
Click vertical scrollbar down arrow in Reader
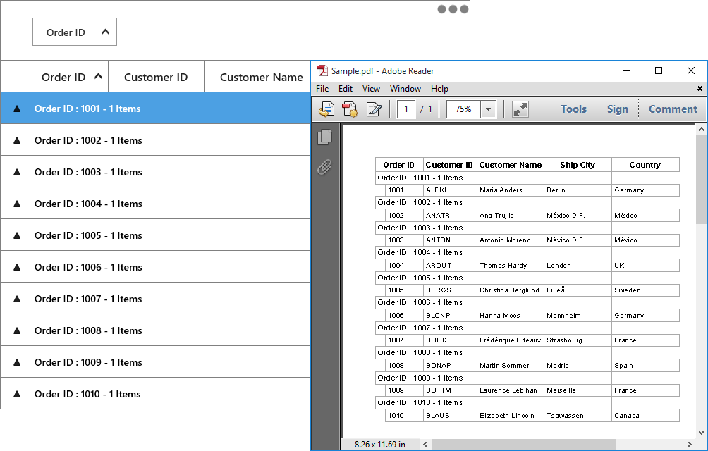click(x=701, y=433)
